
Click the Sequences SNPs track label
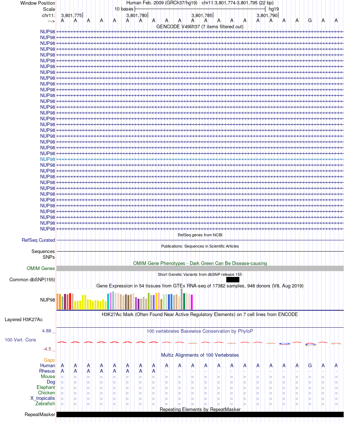43,254
